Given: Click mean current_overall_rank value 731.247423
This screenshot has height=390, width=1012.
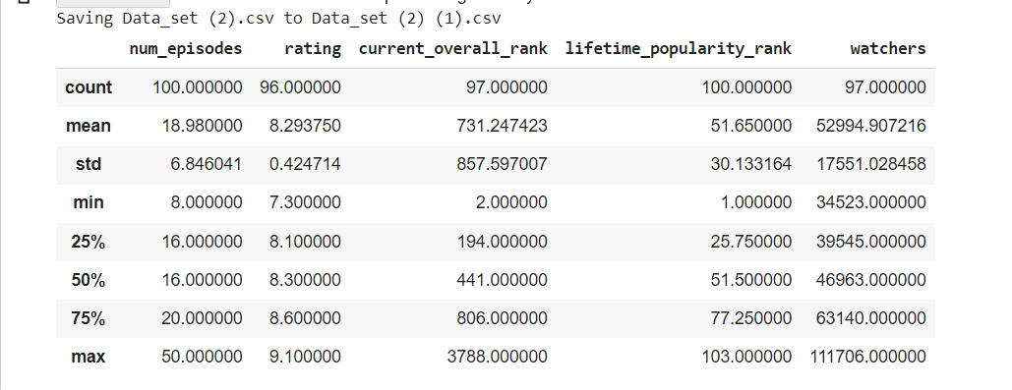Looking at the screenshot, I should coord(503,126).
